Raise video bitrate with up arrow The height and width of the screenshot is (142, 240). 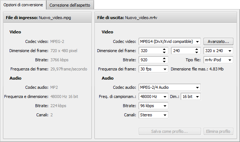coord(164,58)
